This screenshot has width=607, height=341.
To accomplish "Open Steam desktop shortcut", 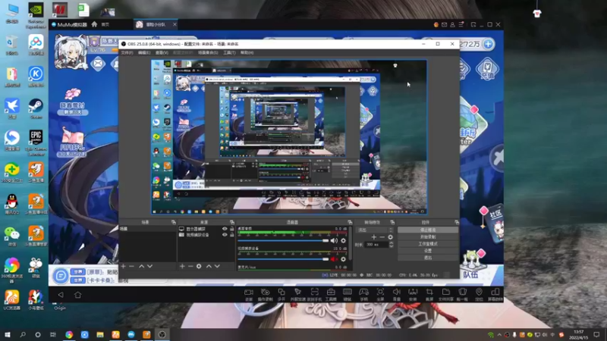I will 36,108.
